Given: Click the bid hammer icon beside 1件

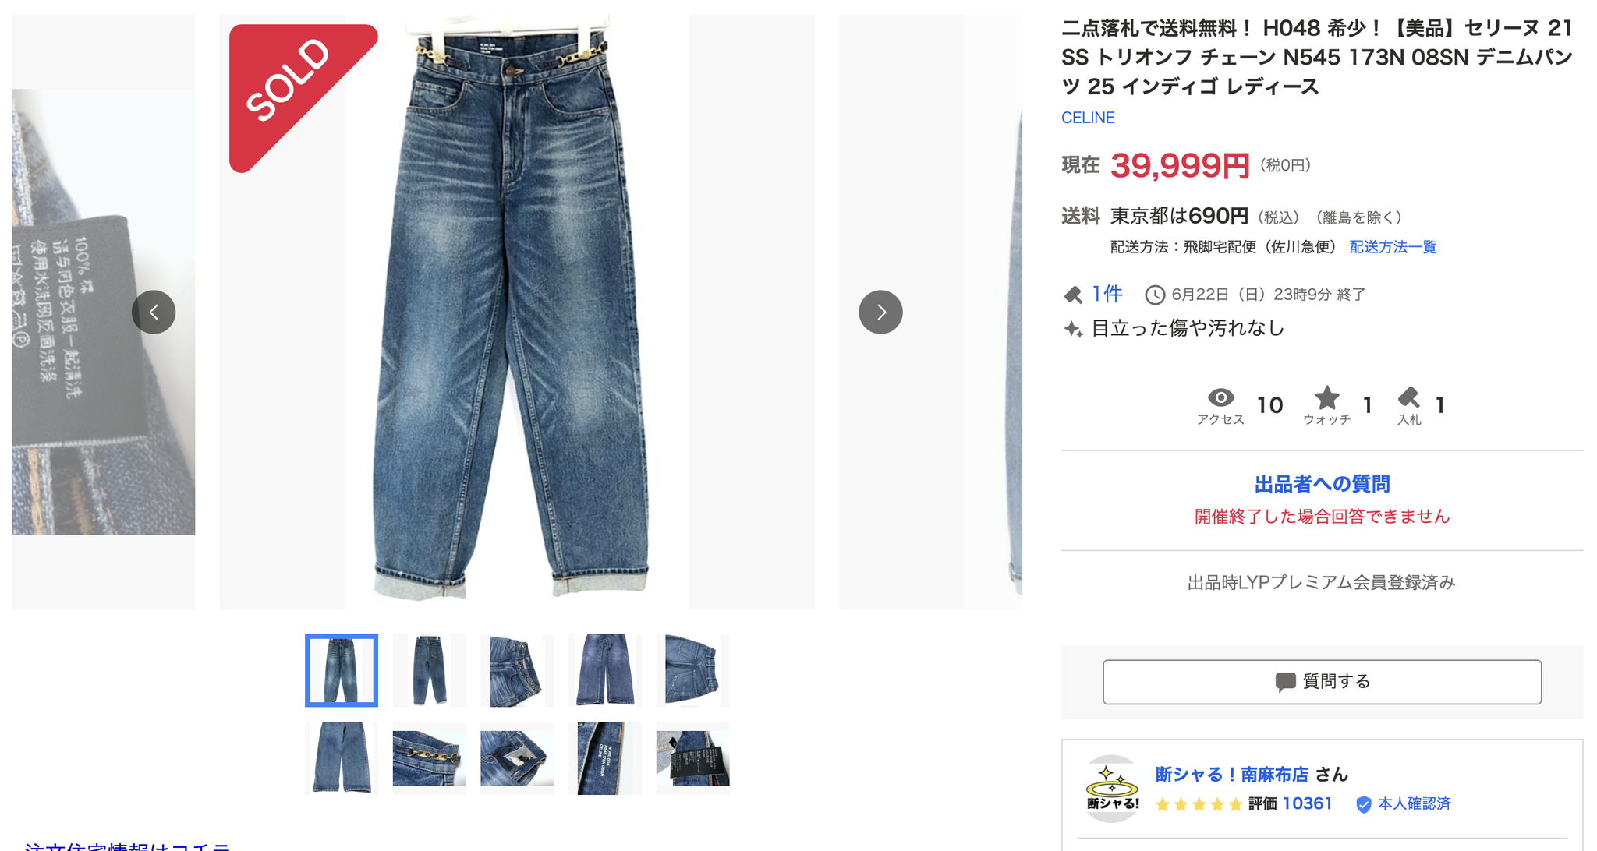Looking at the screenshot, I should 1073,295.
